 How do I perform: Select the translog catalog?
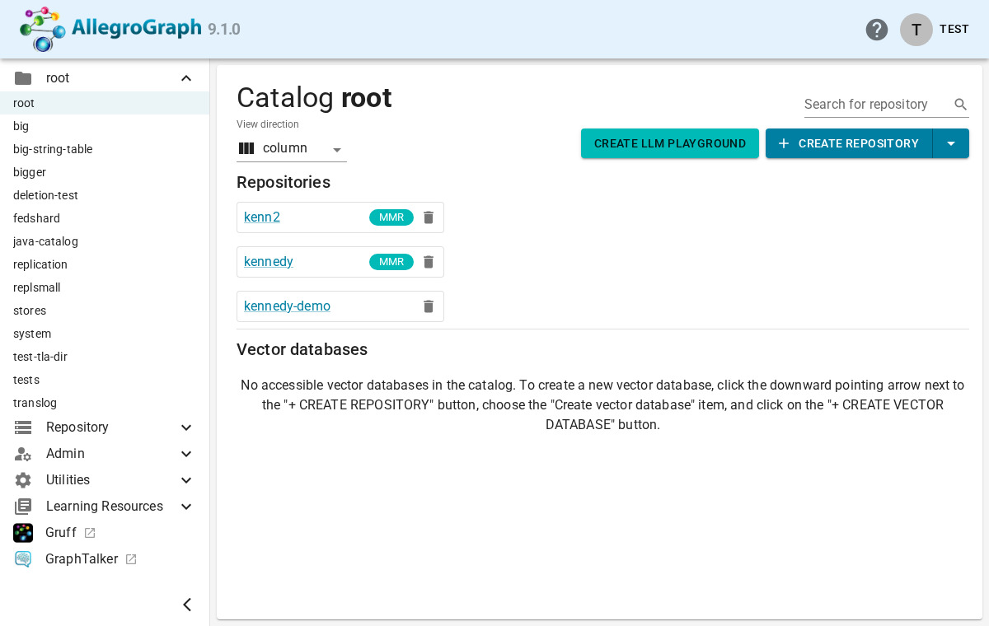coord(105,403)
